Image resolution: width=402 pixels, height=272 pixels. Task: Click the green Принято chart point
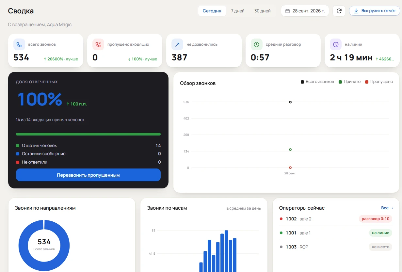(290, 150)
